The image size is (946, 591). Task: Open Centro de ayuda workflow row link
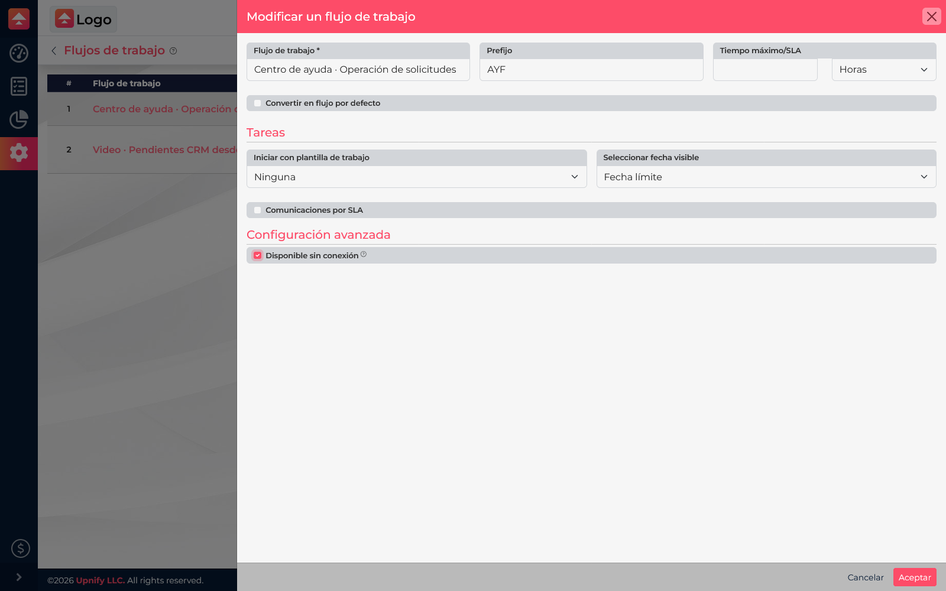164,109
